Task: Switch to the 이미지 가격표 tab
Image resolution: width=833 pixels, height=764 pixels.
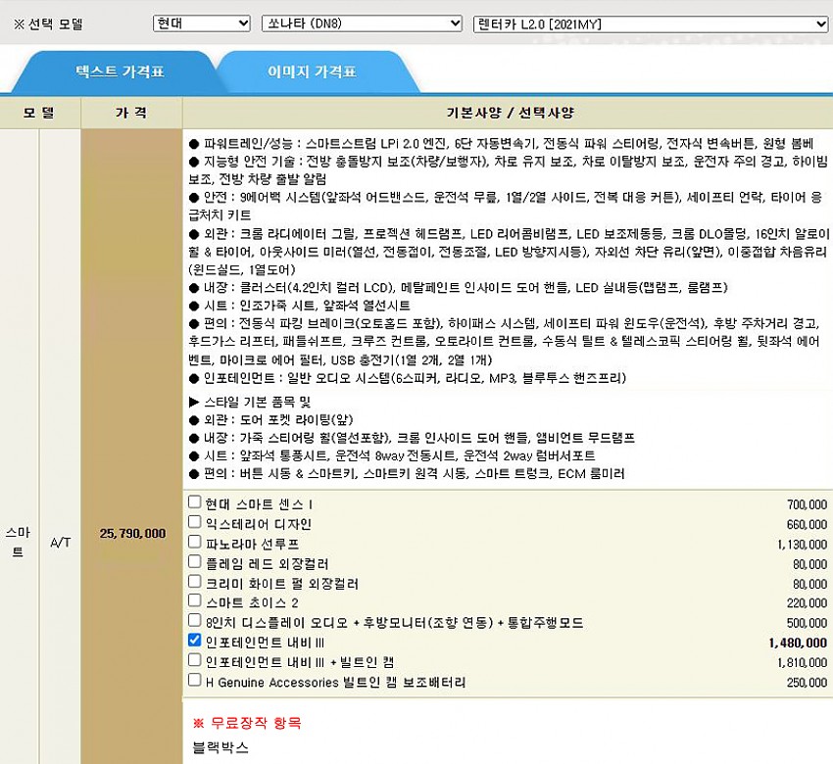Action: tap(312, 72)
